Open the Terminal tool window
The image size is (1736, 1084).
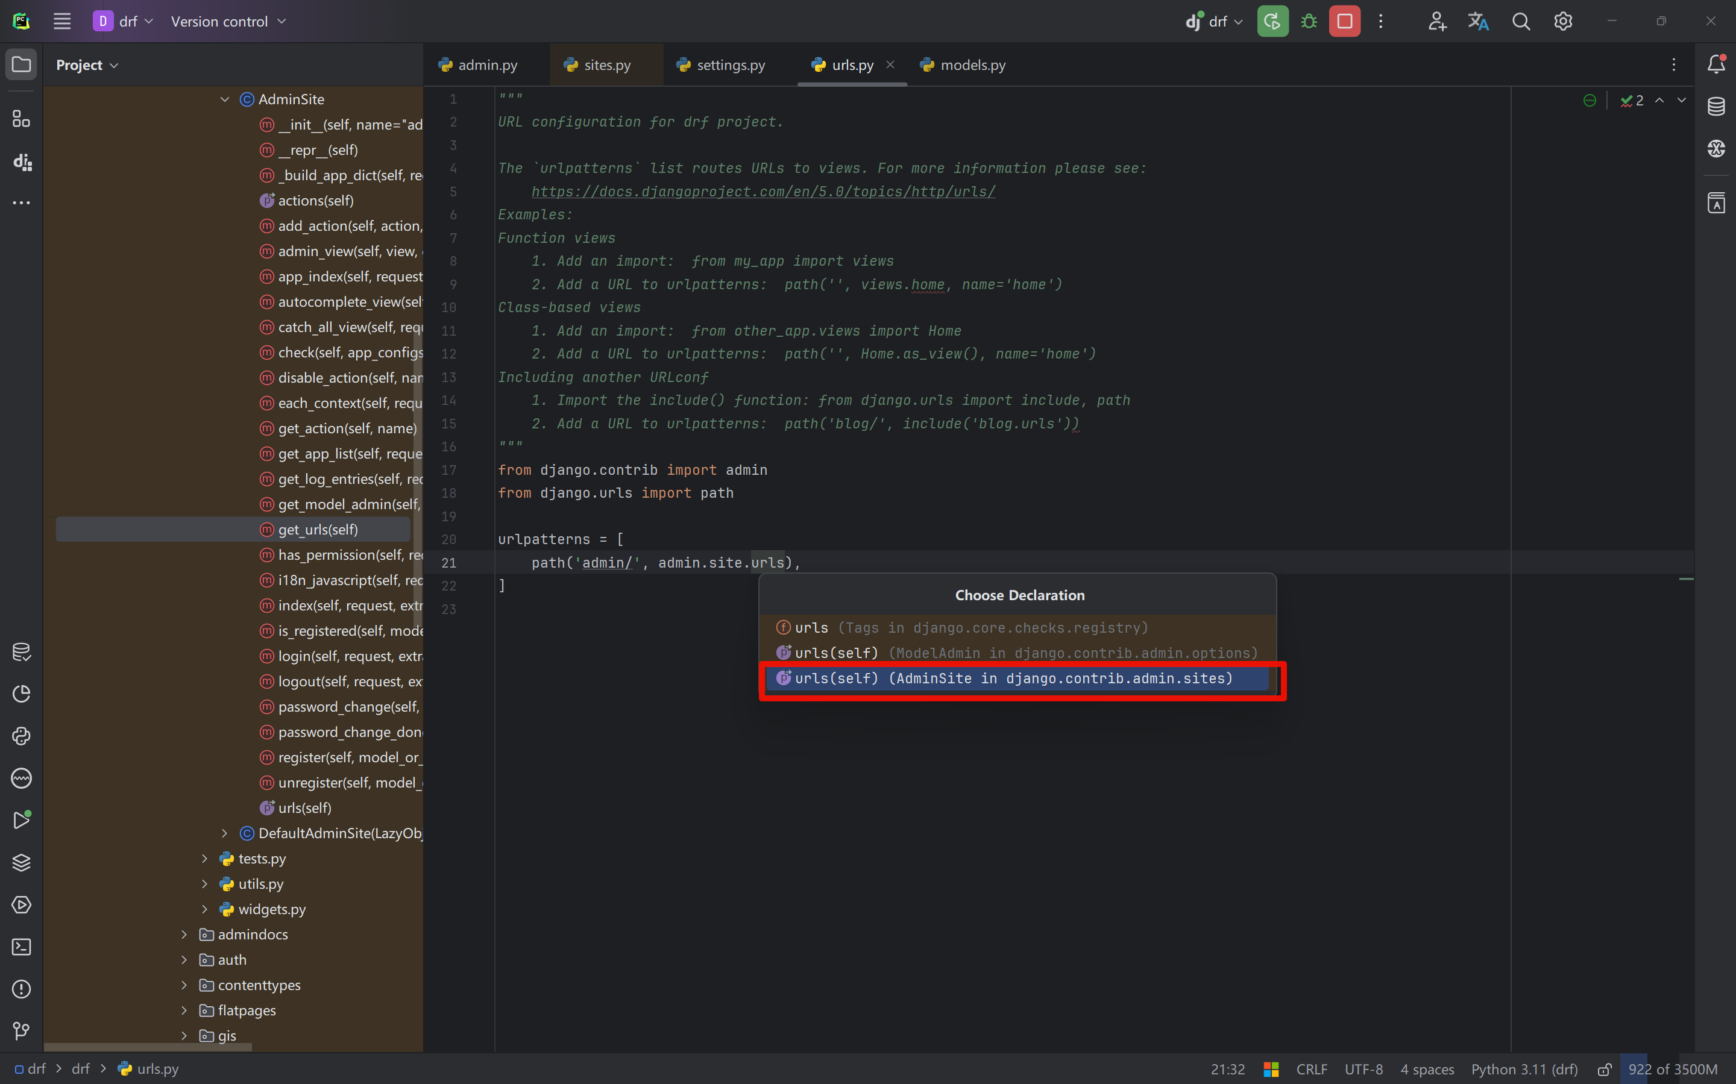coord(22,947)
